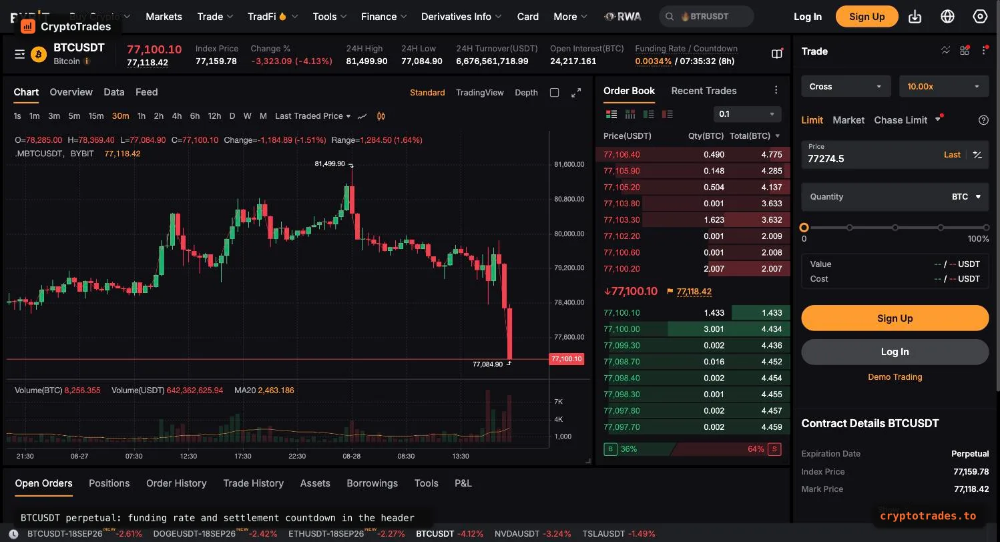Click the Bitcoin coin logo icon
The image size is (1000, 542).
coord(39,54)
